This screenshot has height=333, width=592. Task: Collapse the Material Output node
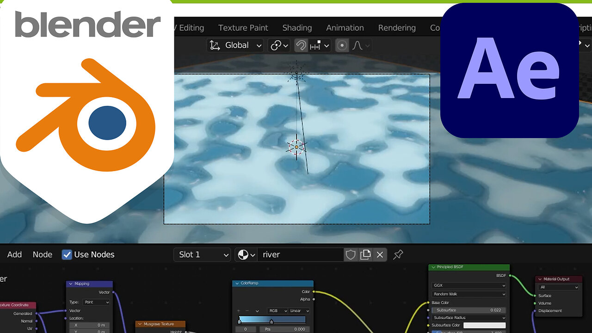(540, 279)
